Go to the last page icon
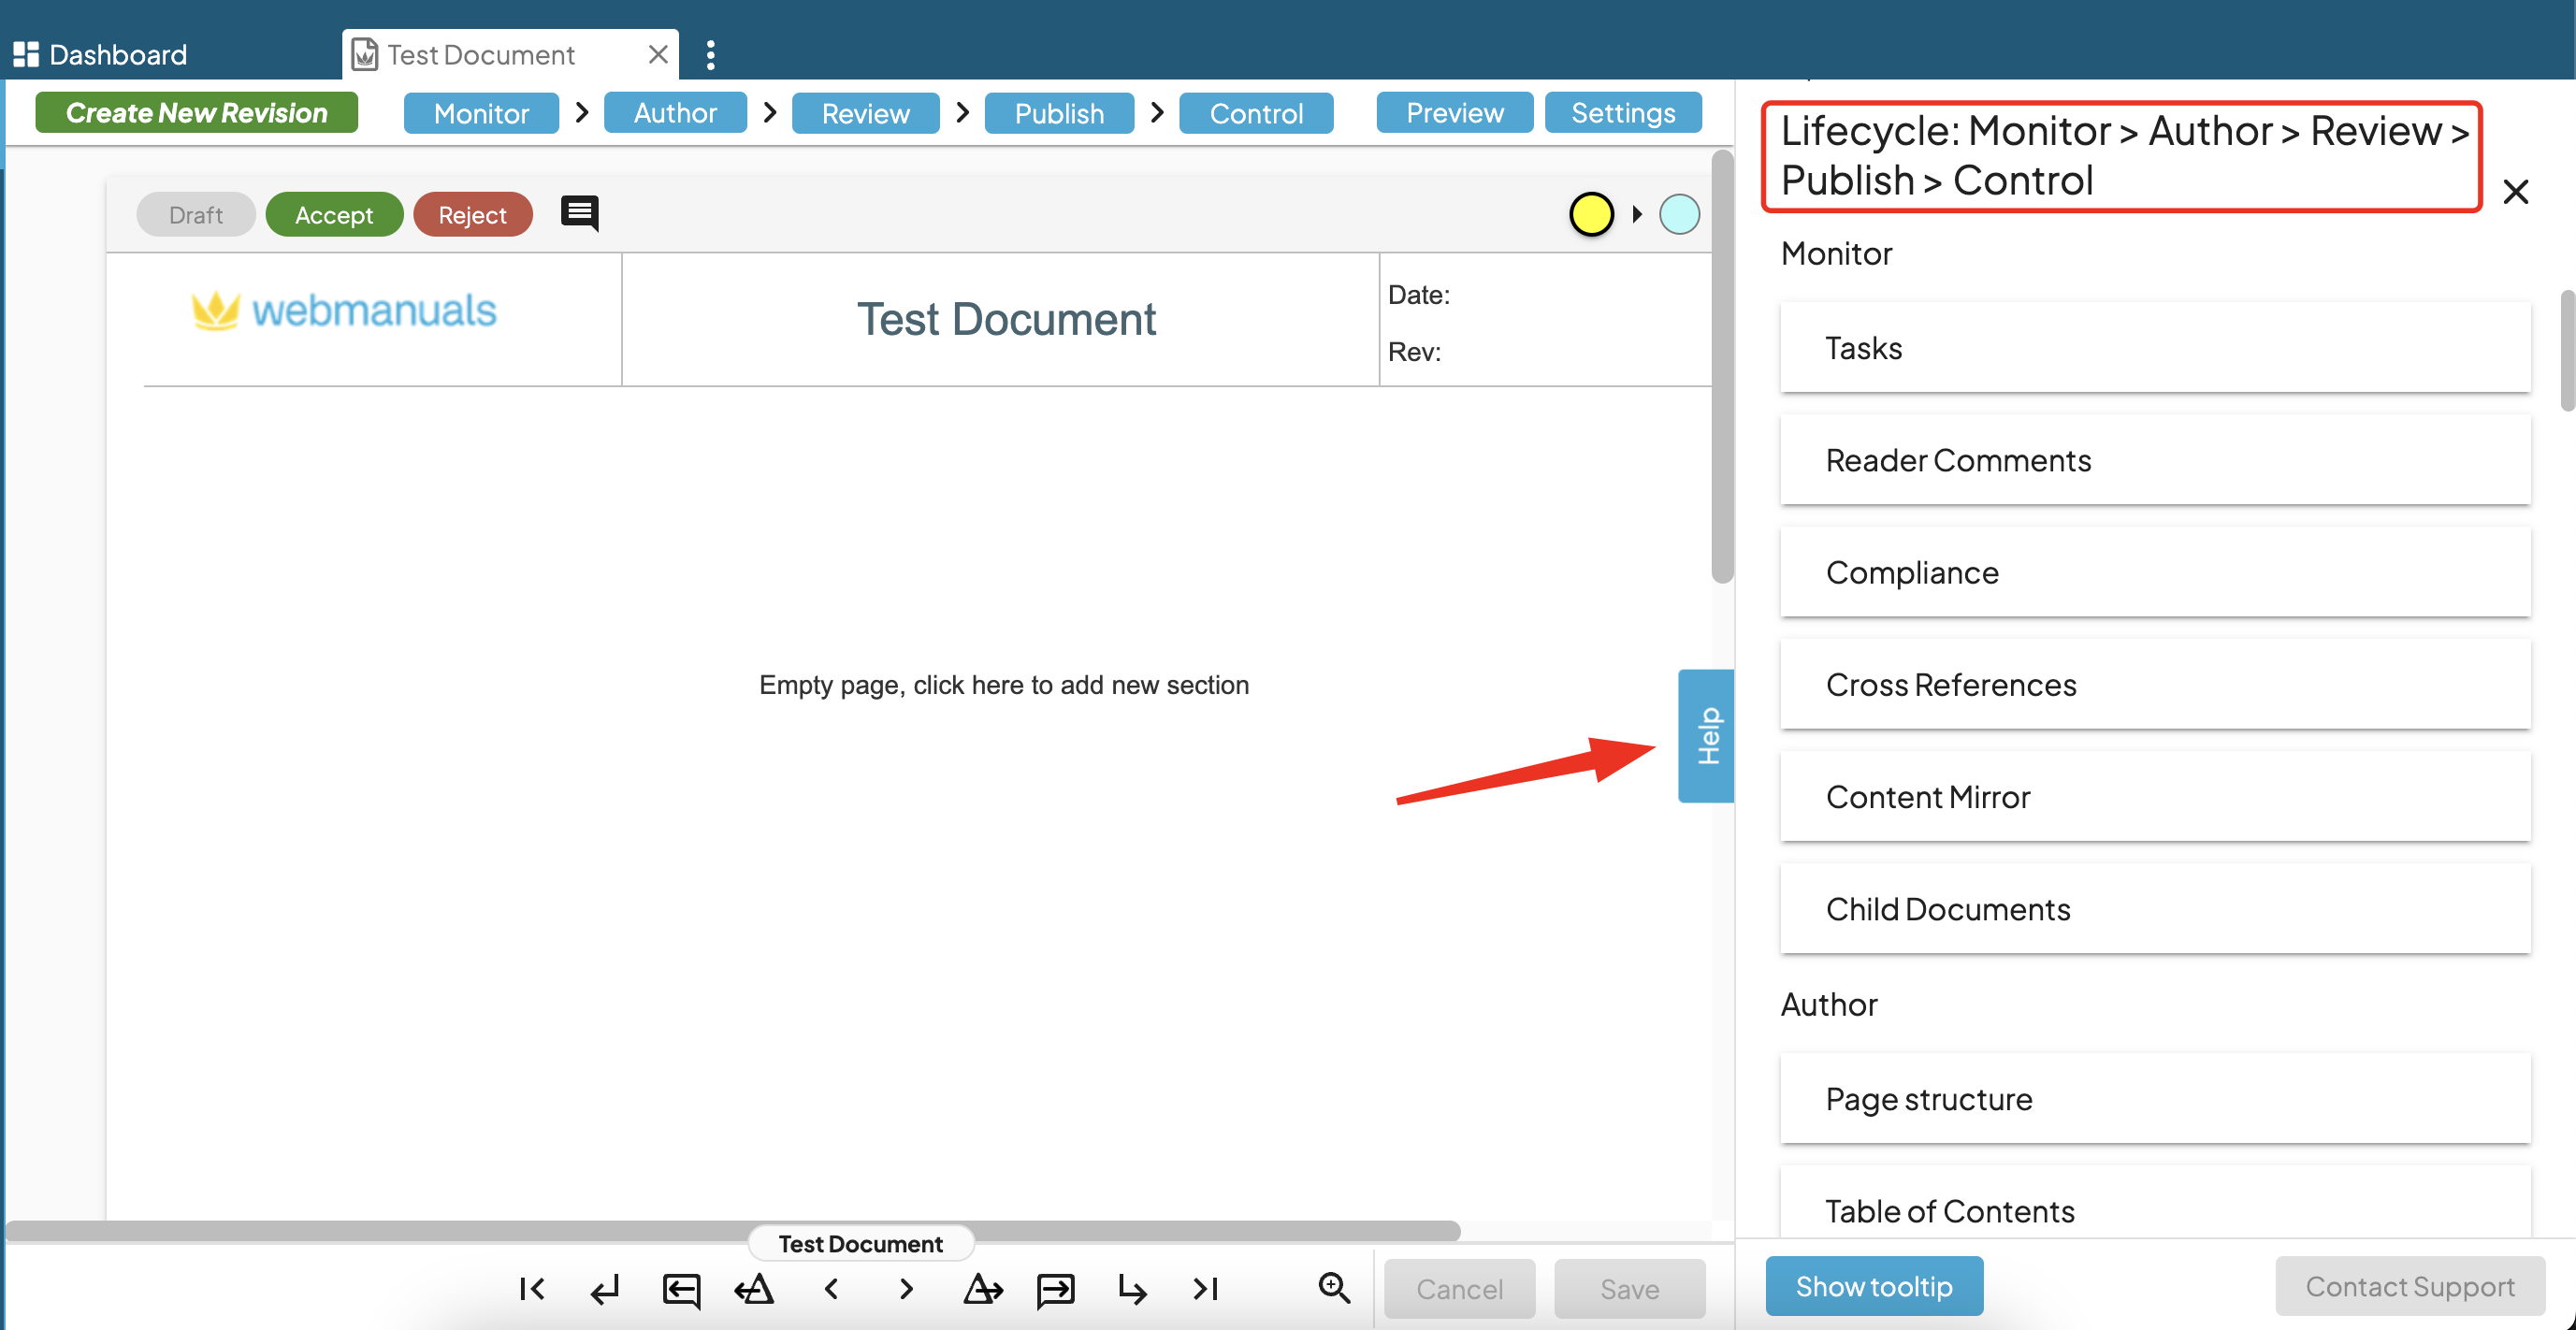The width and height of the screenshot is (2576, 1330). click(x=1206, y=1288)
